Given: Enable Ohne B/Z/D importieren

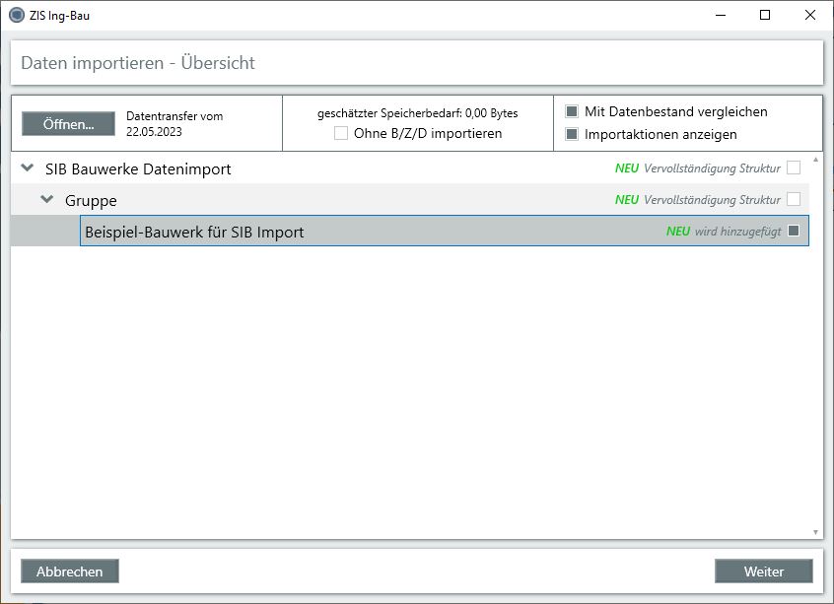Looking at the screenshot, I should [341, 133].
